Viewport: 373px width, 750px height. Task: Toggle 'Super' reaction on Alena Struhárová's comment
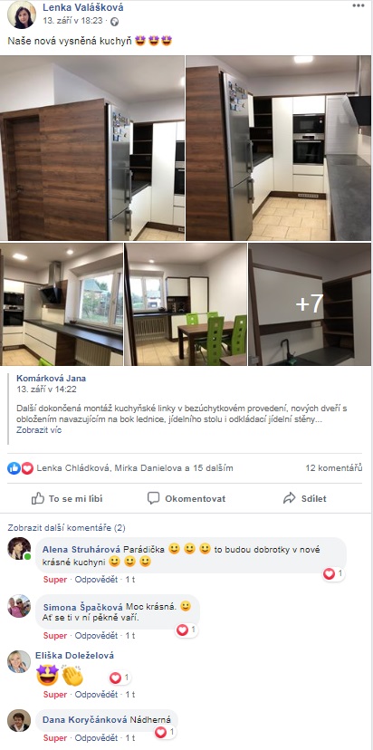pyautogui.click(x=55, y=579)
